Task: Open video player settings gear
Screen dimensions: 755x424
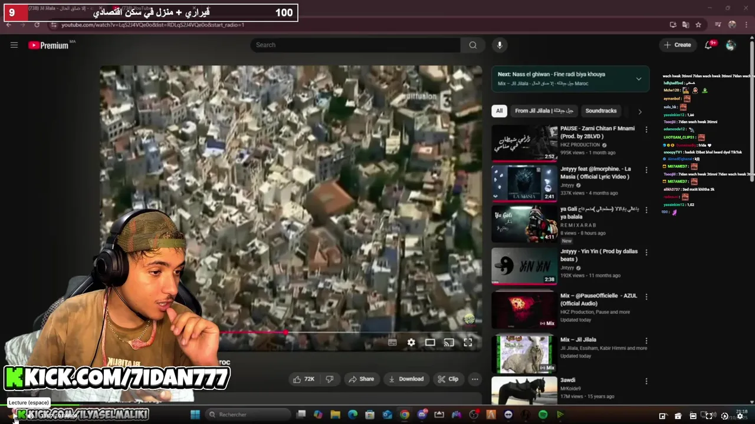Action: [x=411, y=342]
